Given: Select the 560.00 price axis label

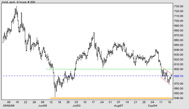Looking at the screenshot, I should [x=179, y=89].
